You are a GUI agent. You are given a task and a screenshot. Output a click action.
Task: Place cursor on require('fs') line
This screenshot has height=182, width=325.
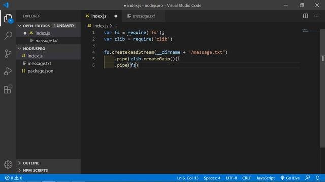[x=134, y=32]
